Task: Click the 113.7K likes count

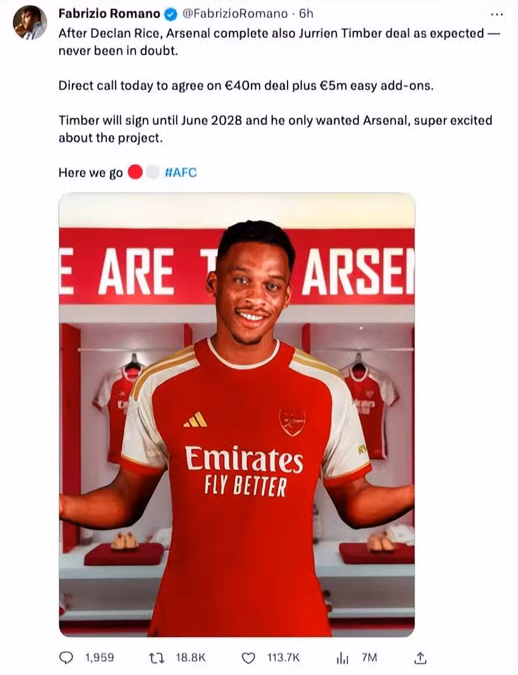Action: 283,658
